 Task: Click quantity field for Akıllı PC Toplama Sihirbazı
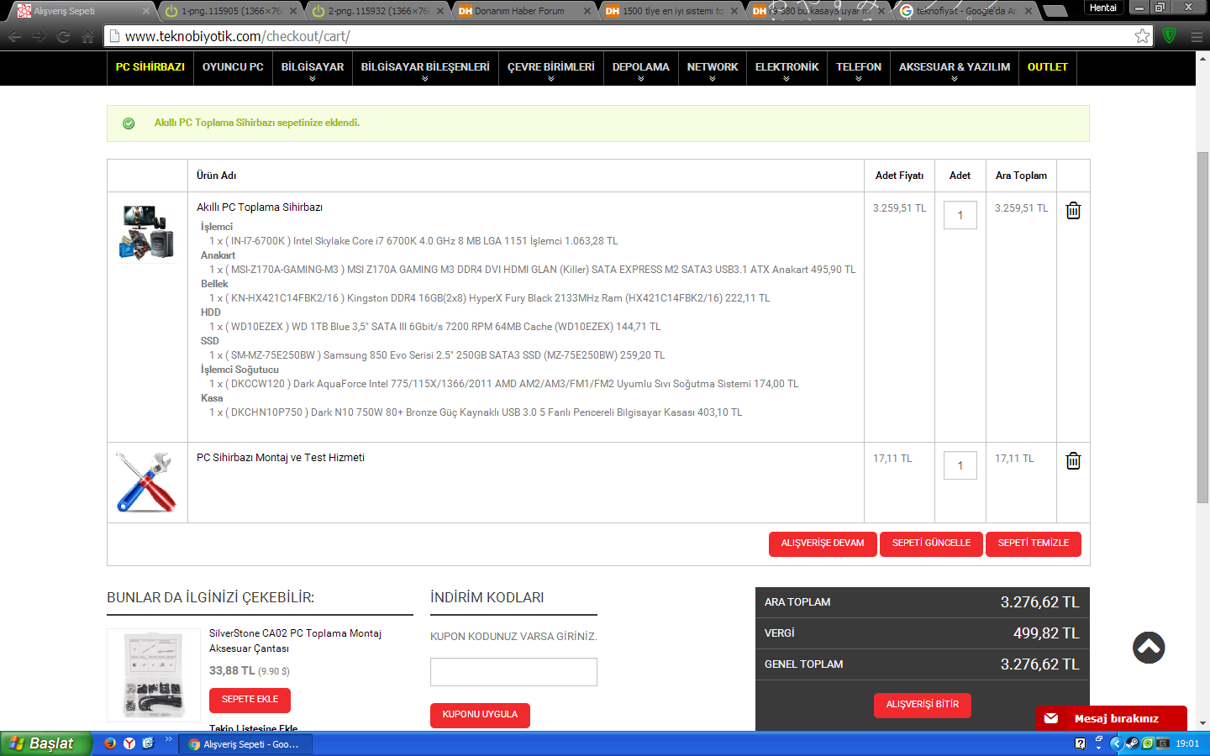pos(960,215)
